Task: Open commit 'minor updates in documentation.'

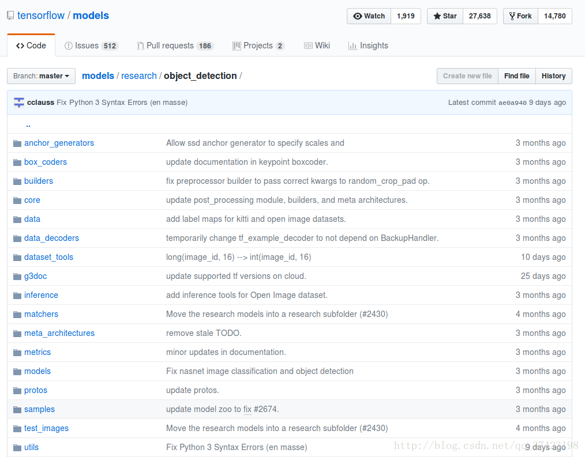Action: 226,352
